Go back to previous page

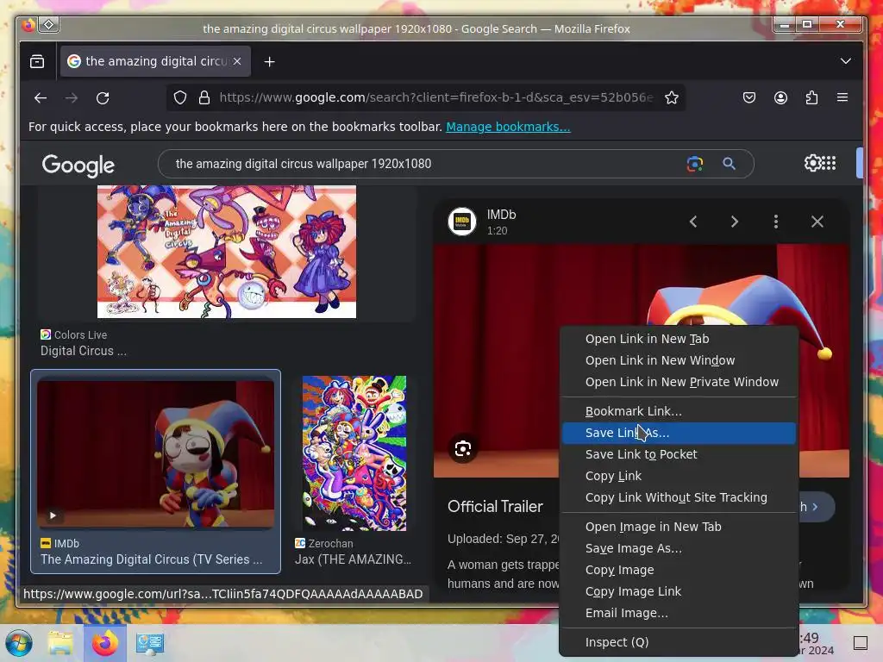coord(41,98)
